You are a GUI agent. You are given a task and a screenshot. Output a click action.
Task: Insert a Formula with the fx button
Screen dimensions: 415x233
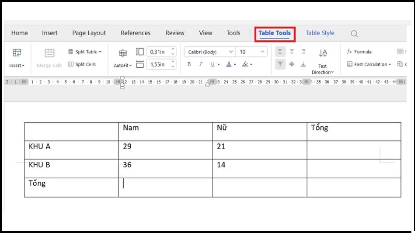[x=359, y=52]
